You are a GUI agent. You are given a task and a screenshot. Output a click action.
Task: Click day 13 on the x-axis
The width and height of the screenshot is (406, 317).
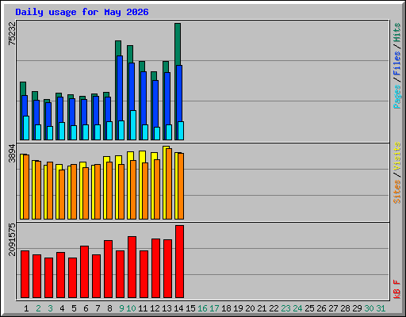[167, 308]
